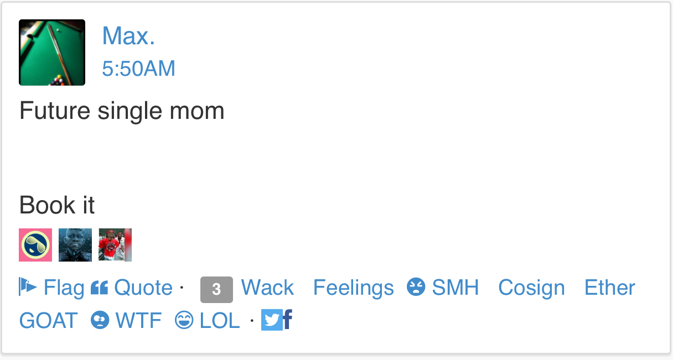Click the WTF confused face icon

(x=100, y=320)
